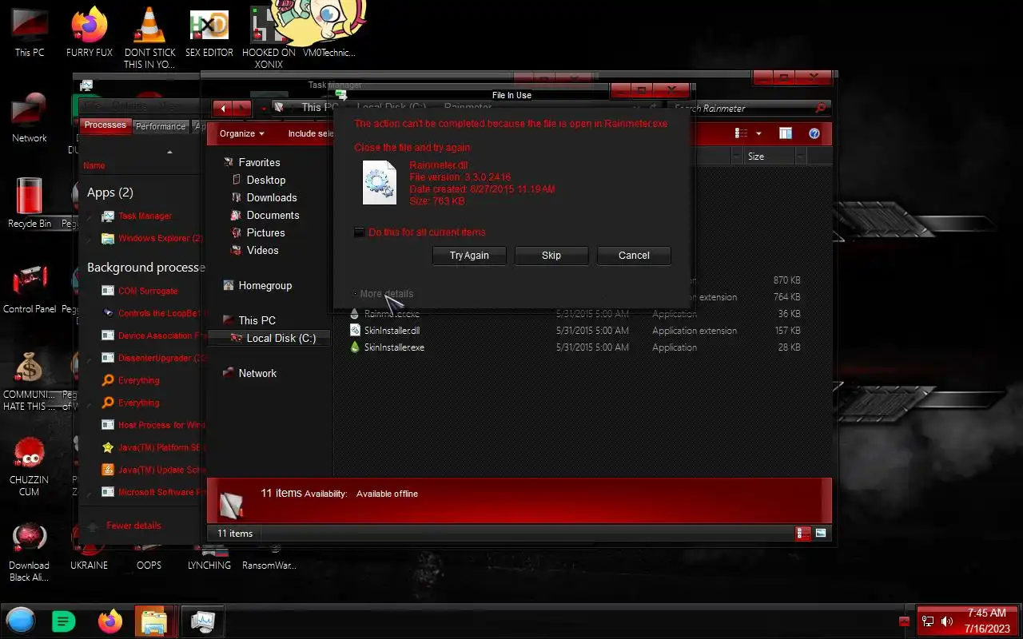Open Desktop in Explorer sidebar
Screen dimensions: 1023x639
click(x=266, y=180)
